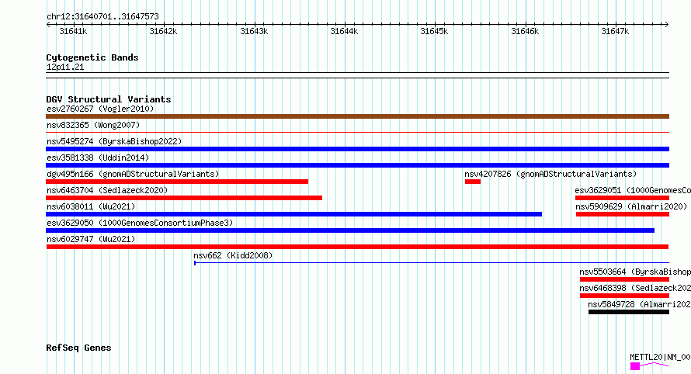Select the DGV Structural Variants track heading
Image resolution: width=691 pixels, height=374 pixels.
click(x=109, y=99)
